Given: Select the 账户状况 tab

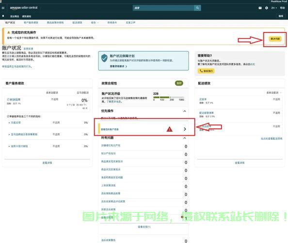Looking at the screenshot, I should [x=10, y=22].
